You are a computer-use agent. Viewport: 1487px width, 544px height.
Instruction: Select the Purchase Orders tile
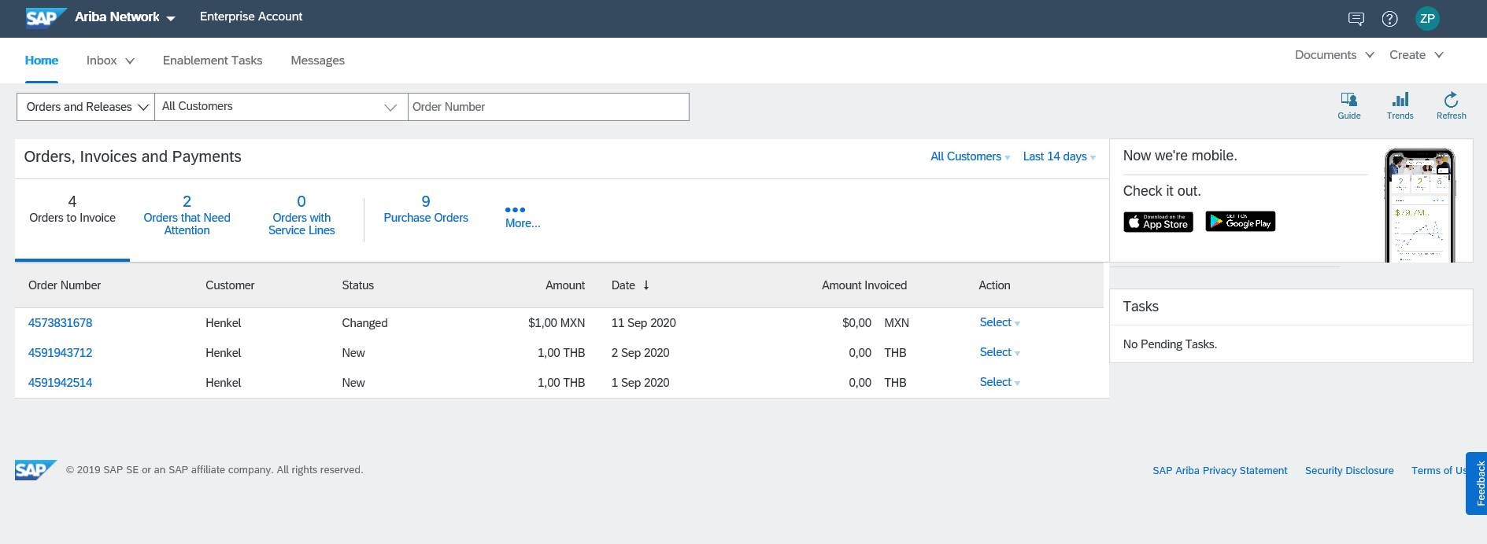point(426,210)
